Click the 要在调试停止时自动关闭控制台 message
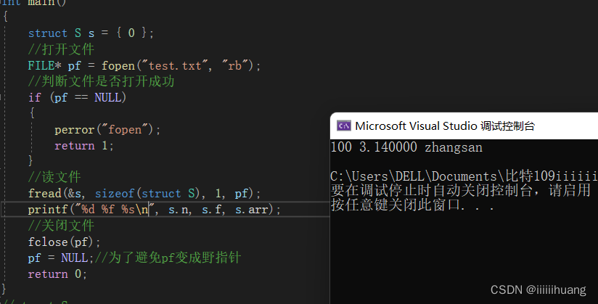 [461, 190]
